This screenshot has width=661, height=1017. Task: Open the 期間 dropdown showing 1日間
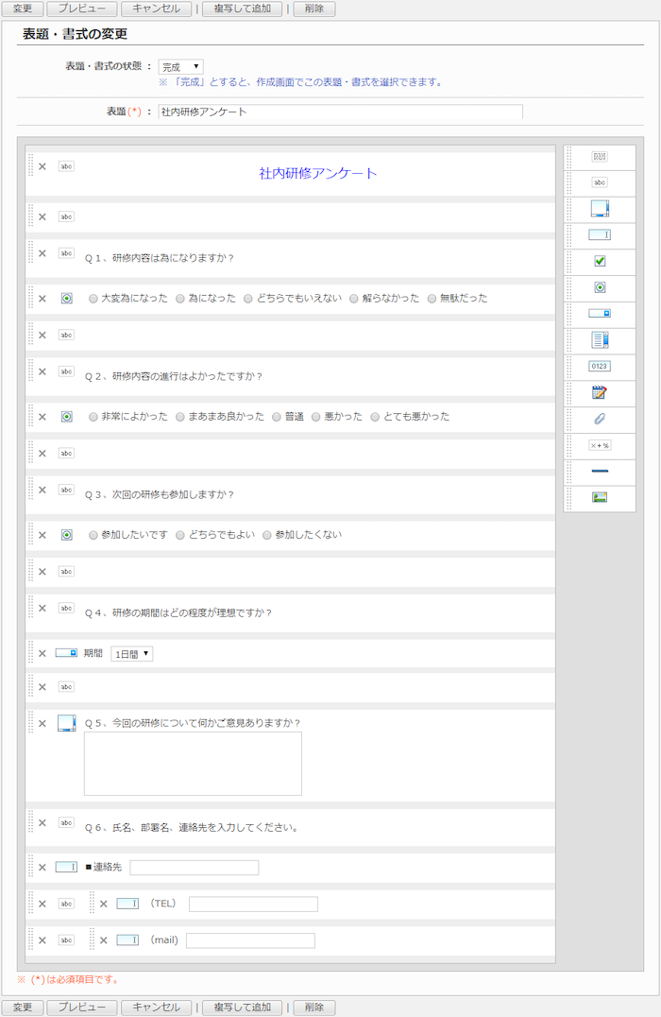coord(131,654)
